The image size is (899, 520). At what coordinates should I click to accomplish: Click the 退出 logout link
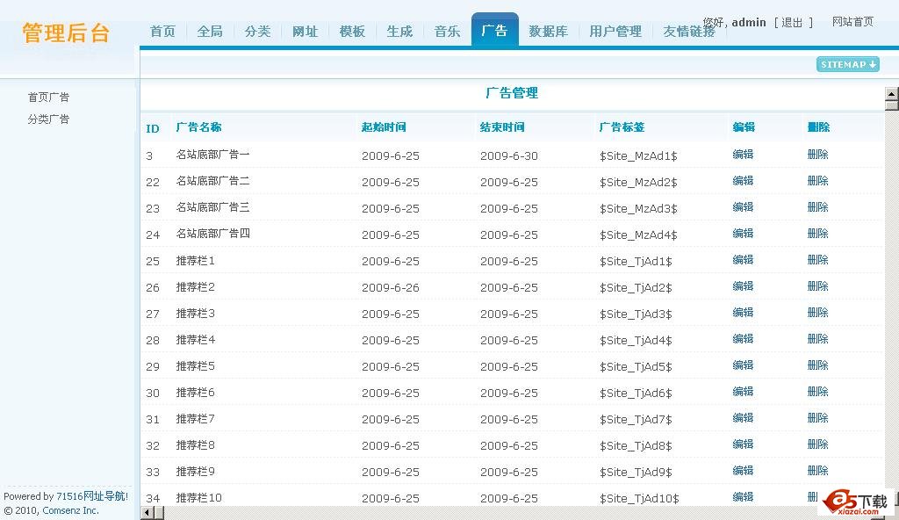(792, 23)
